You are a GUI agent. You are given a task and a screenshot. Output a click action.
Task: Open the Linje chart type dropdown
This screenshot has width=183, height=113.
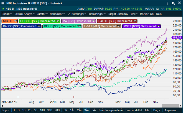pos(5,110)
